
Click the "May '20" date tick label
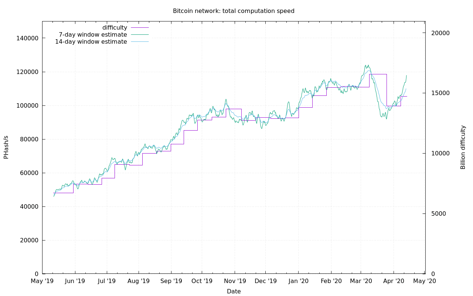(424, 281)
